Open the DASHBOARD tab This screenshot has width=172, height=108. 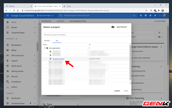tap(46, 21)
